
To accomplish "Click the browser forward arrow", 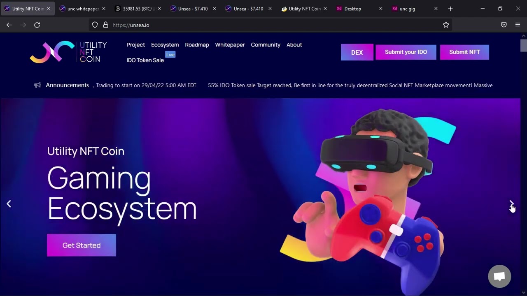I will coord(23,25).
